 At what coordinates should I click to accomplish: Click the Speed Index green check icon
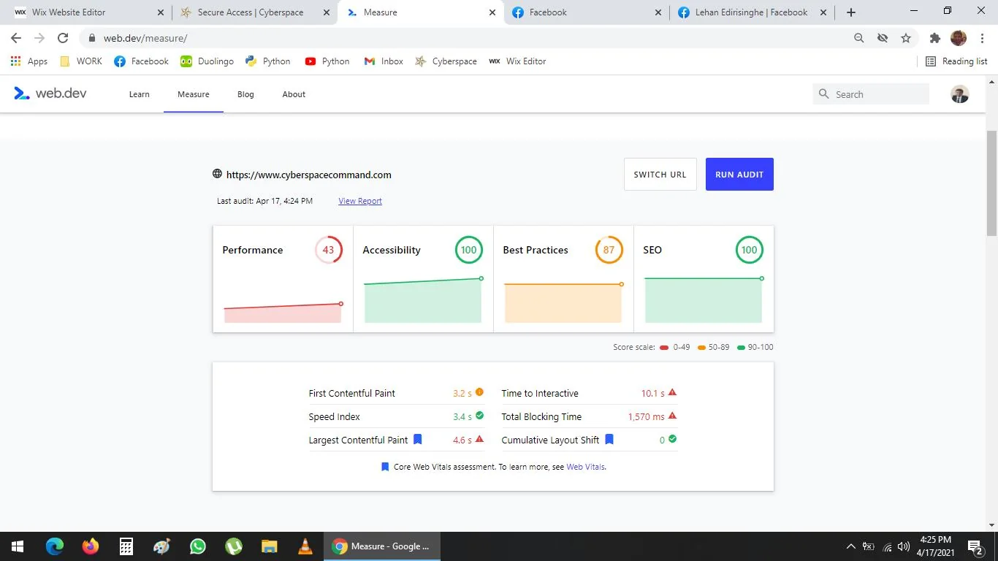tap(479, 416)
